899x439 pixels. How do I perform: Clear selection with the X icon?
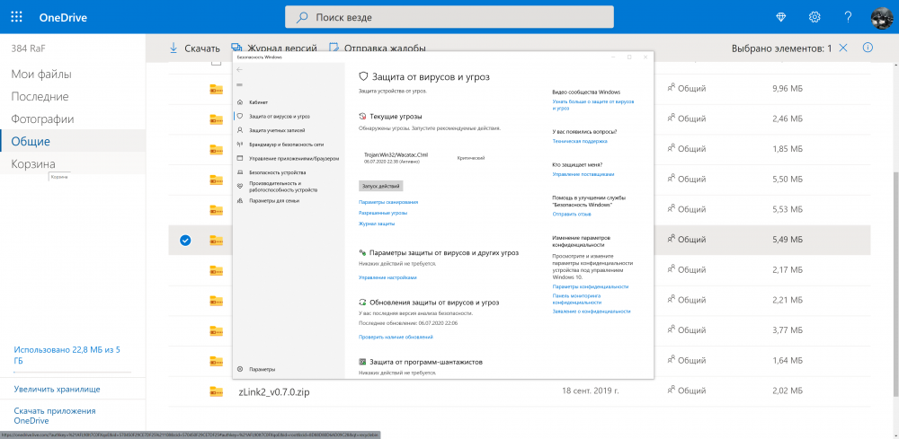[843, 48]
